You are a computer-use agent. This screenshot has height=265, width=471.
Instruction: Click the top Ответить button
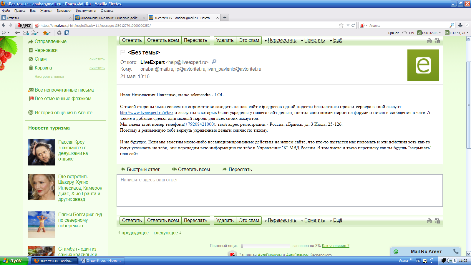132,40
